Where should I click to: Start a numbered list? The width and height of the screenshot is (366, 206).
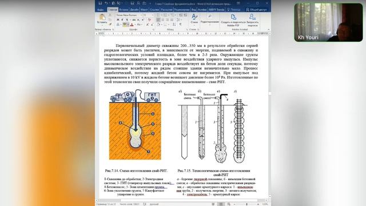click(x=165, y=15)
